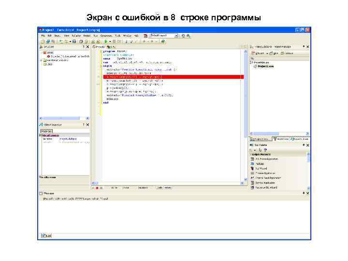Viewport: 348px width, 261px height.
Task: Collapse the Miscellaneous category in Object Inspector
Action: pyautogui.click(x=41, y=135)
